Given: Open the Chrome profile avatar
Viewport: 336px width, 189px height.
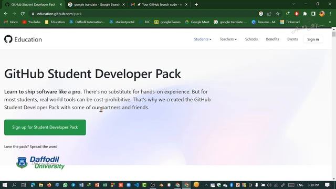Looking at the screenshot, I should point(322,14).
